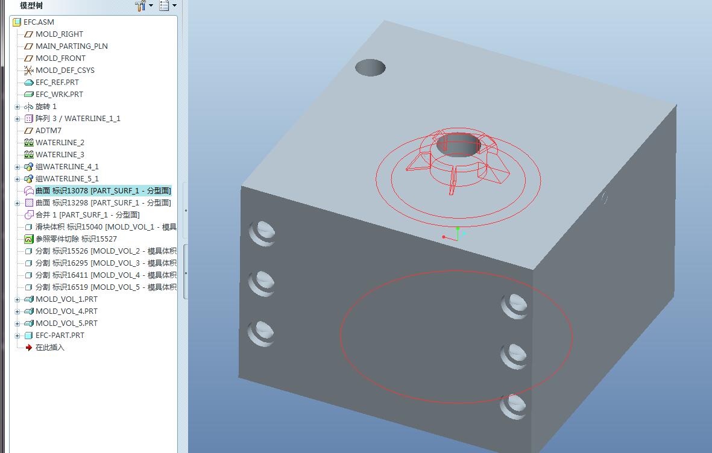Click the 旋转 1 revolve feature icon

point(28,107)
